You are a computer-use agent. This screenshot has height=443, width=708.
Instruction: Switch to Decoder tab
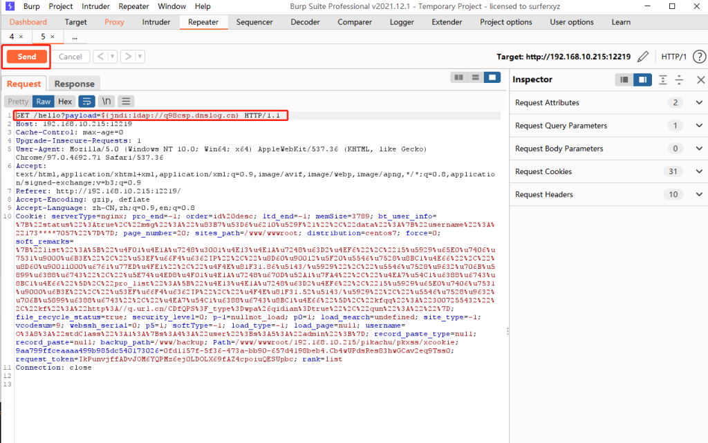click(305, 22)
